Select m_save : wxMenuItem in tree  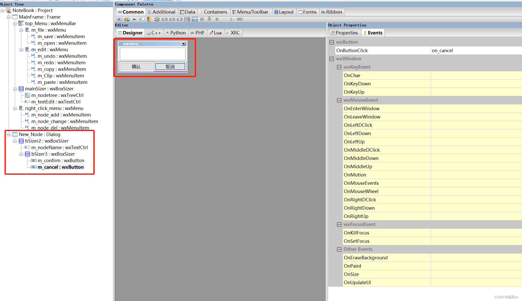[61, 37]
